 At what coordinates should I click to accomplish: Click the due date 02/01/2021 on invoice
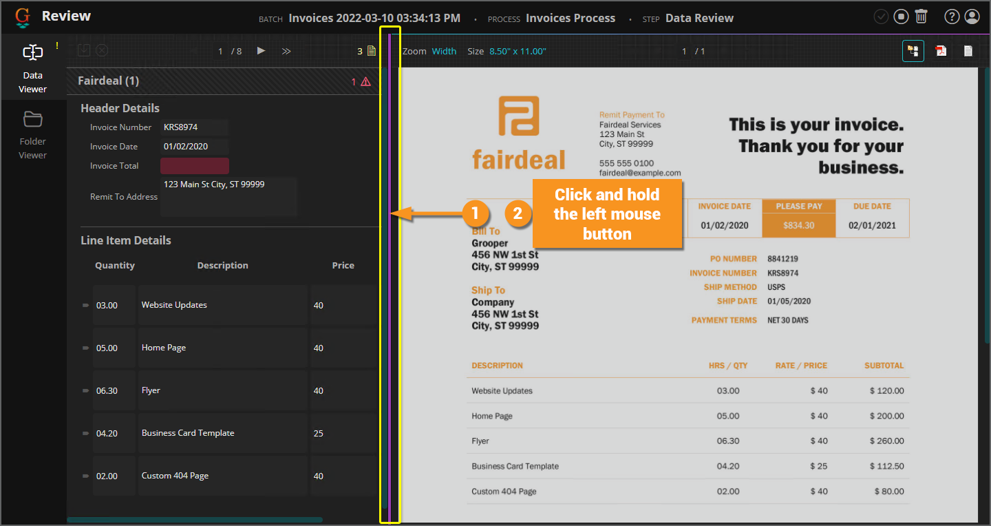coord(872,225)
